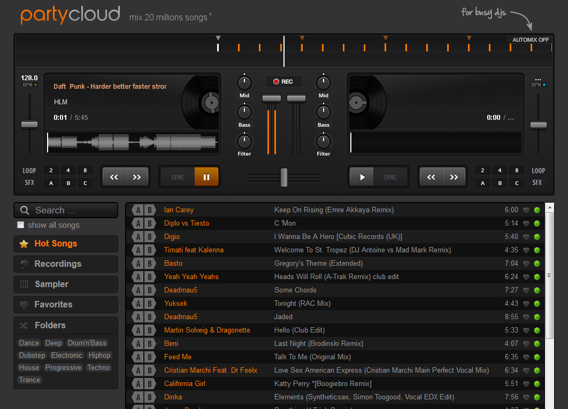Click the crossfader slider handle
The width and height of the screenshot is (568, 409).
[284, 177]
